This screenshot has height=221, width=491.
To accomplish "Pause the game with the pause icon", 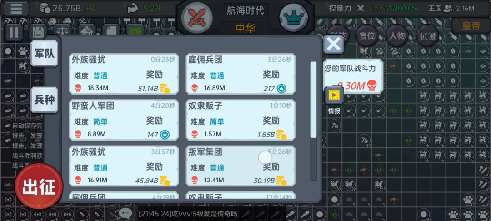I will click(14, 33).
